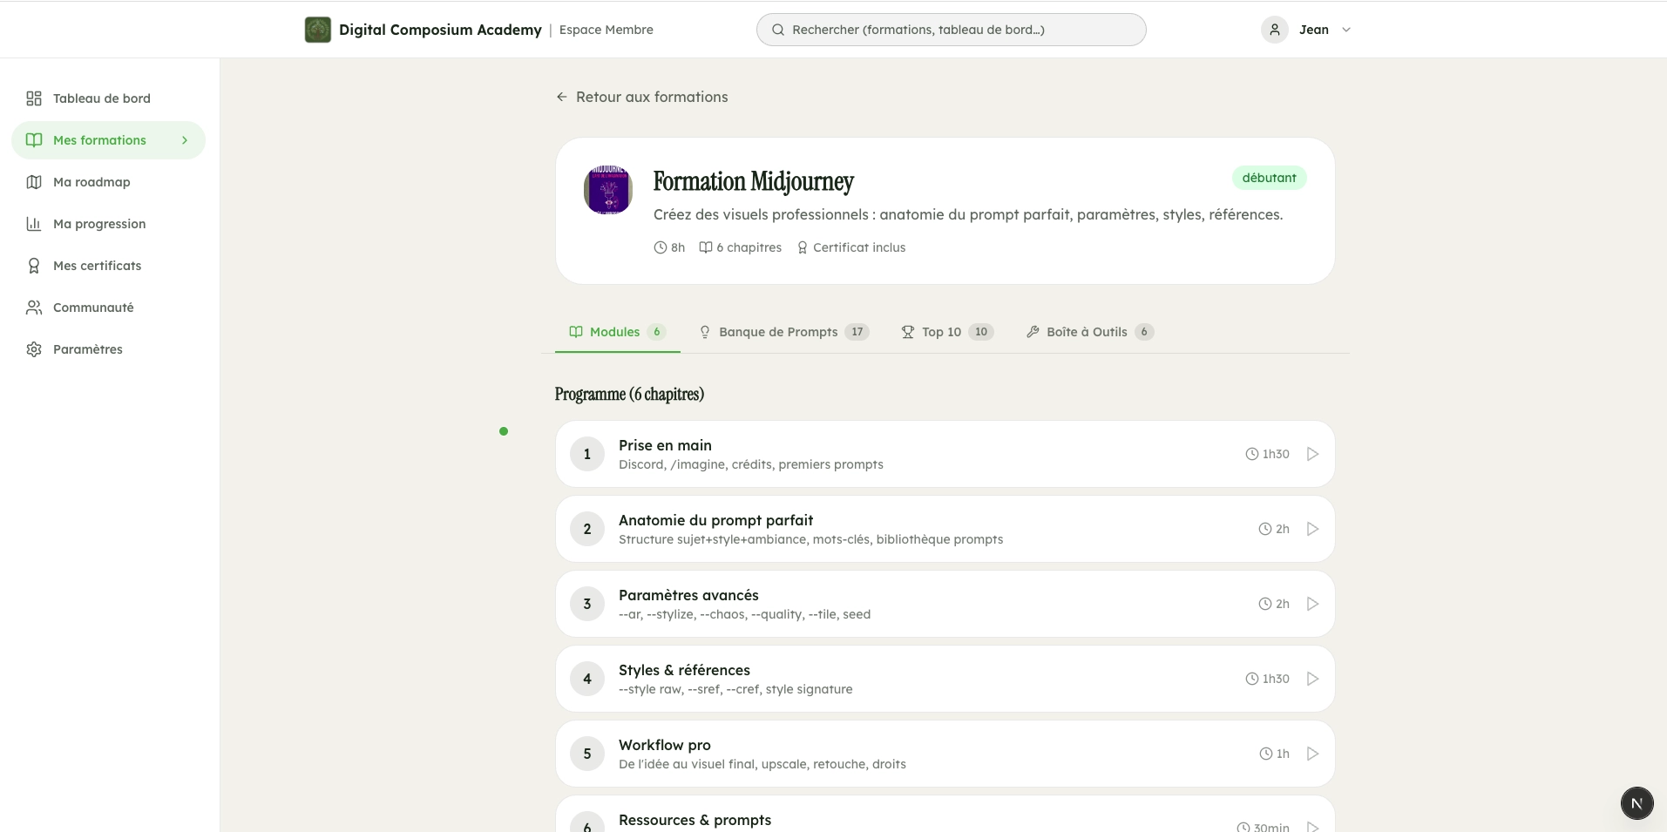Expand Mes formations with its chevron

(184, 139)
